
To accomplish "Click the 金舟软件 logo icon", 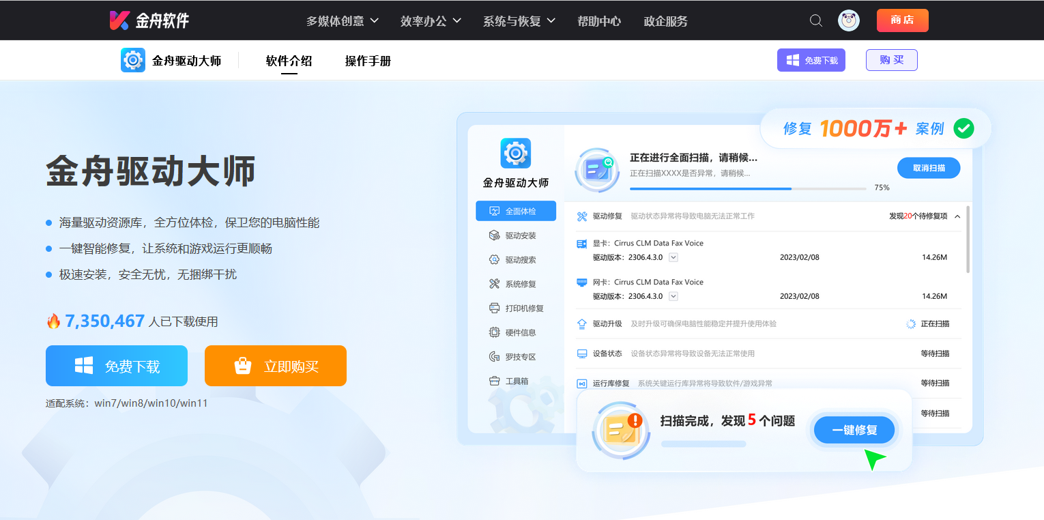I will (119, 20).
